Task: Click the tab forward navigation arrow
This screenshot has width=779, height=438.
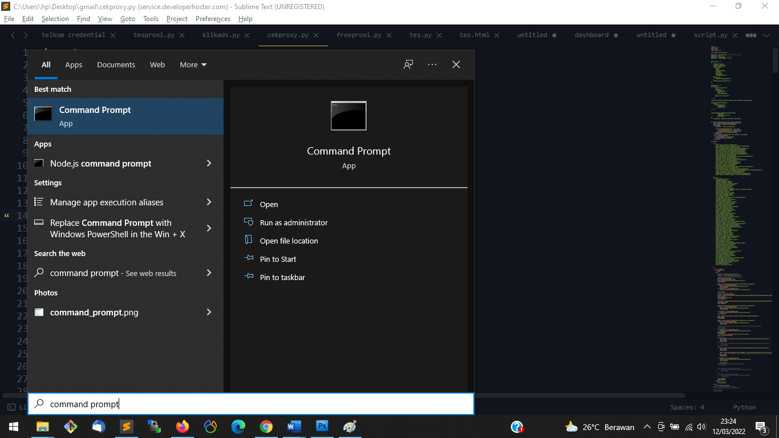Action: [x=26, y=35]
